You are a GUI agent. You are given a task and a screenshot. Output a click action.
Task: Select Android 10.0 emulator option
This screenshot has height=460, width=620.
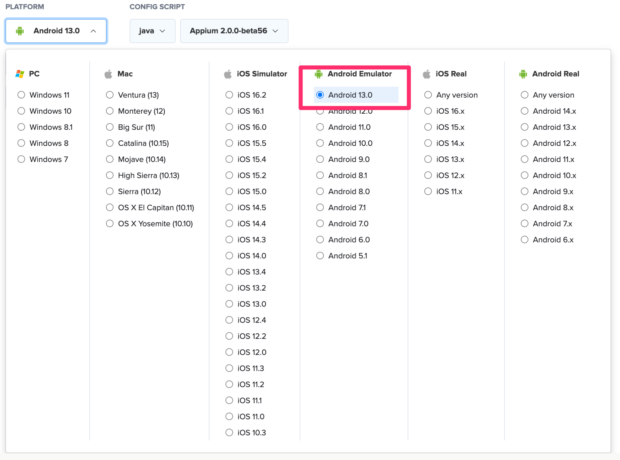(344, 143)
